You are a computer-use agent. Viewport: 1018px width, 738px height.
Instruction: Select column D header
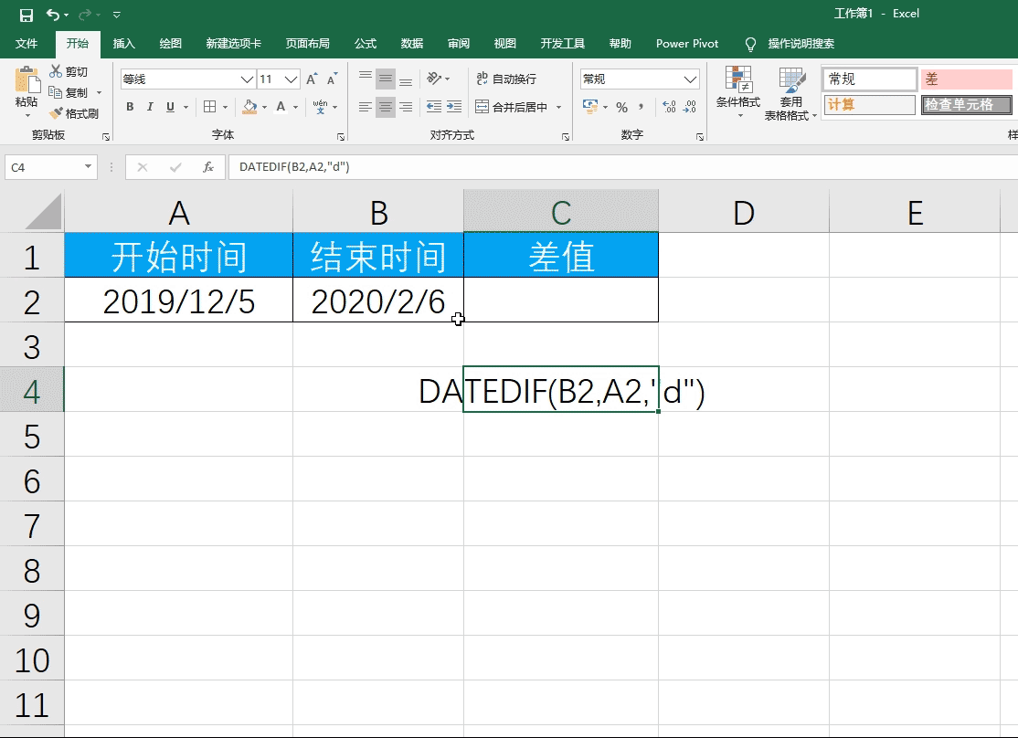pos(744,212)
